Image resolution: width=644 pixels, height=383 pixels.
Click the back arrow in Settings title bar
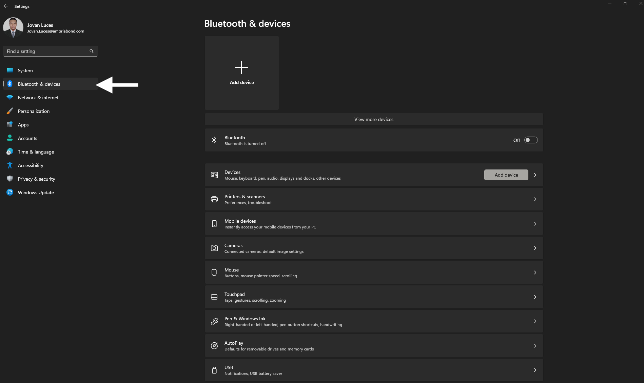point(6,6)
